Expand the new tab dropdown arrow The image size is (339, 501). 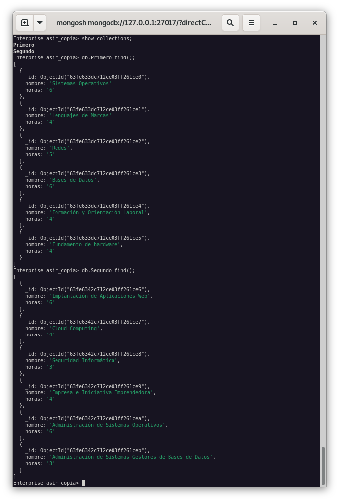[x=39, y=23]
